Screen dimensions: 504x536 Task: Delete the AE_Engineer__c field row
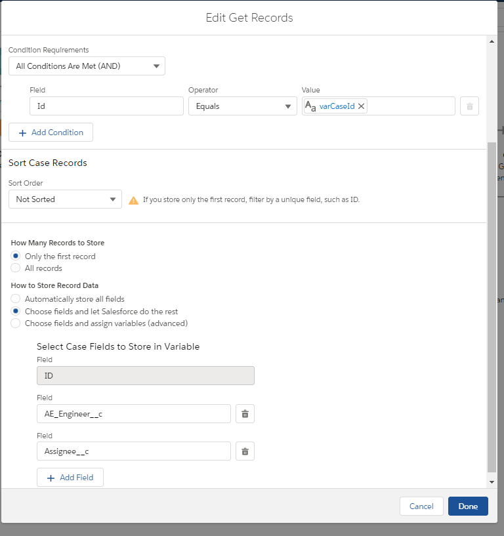[245, 414]
